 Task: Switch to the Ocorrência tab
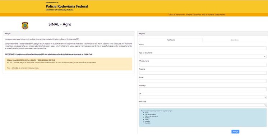coord(235,40)
